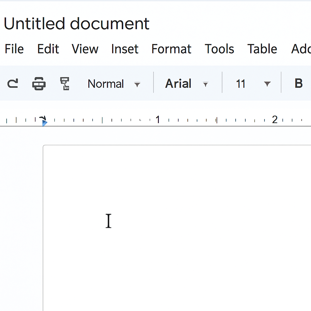
Task: Click the ruler at the 1 mark
Action: coord(158,120)
